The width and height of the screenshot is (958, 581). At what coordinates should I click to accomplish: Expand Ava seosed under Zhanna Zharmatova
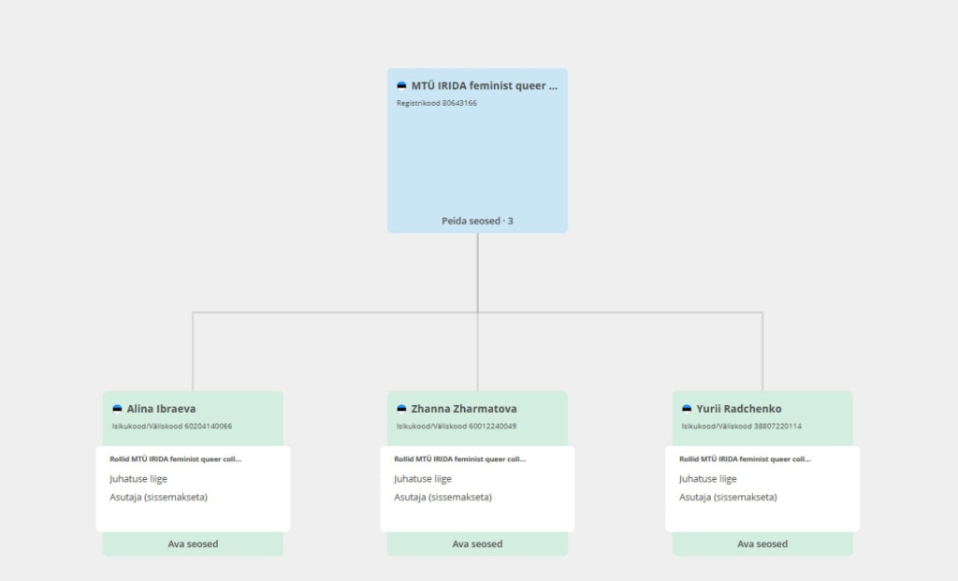click(x=477, y=544)
